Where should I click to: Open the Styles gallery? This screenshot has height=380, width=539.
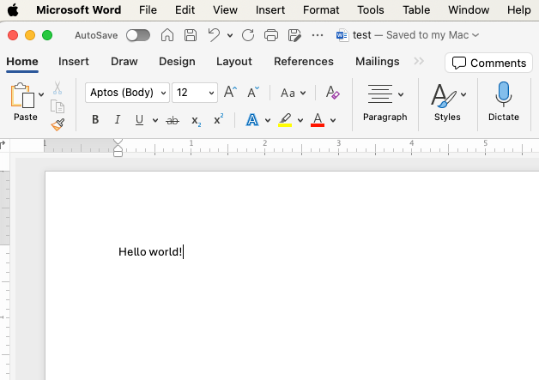click(447, 101)
